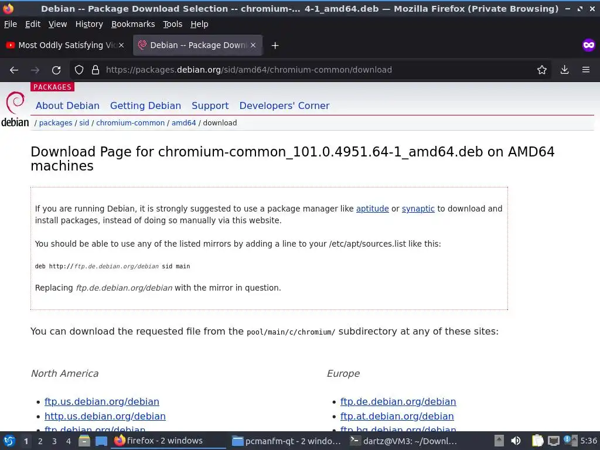Click the private browsing mask icon
This screenshot has width=600, height=450.
588,45
